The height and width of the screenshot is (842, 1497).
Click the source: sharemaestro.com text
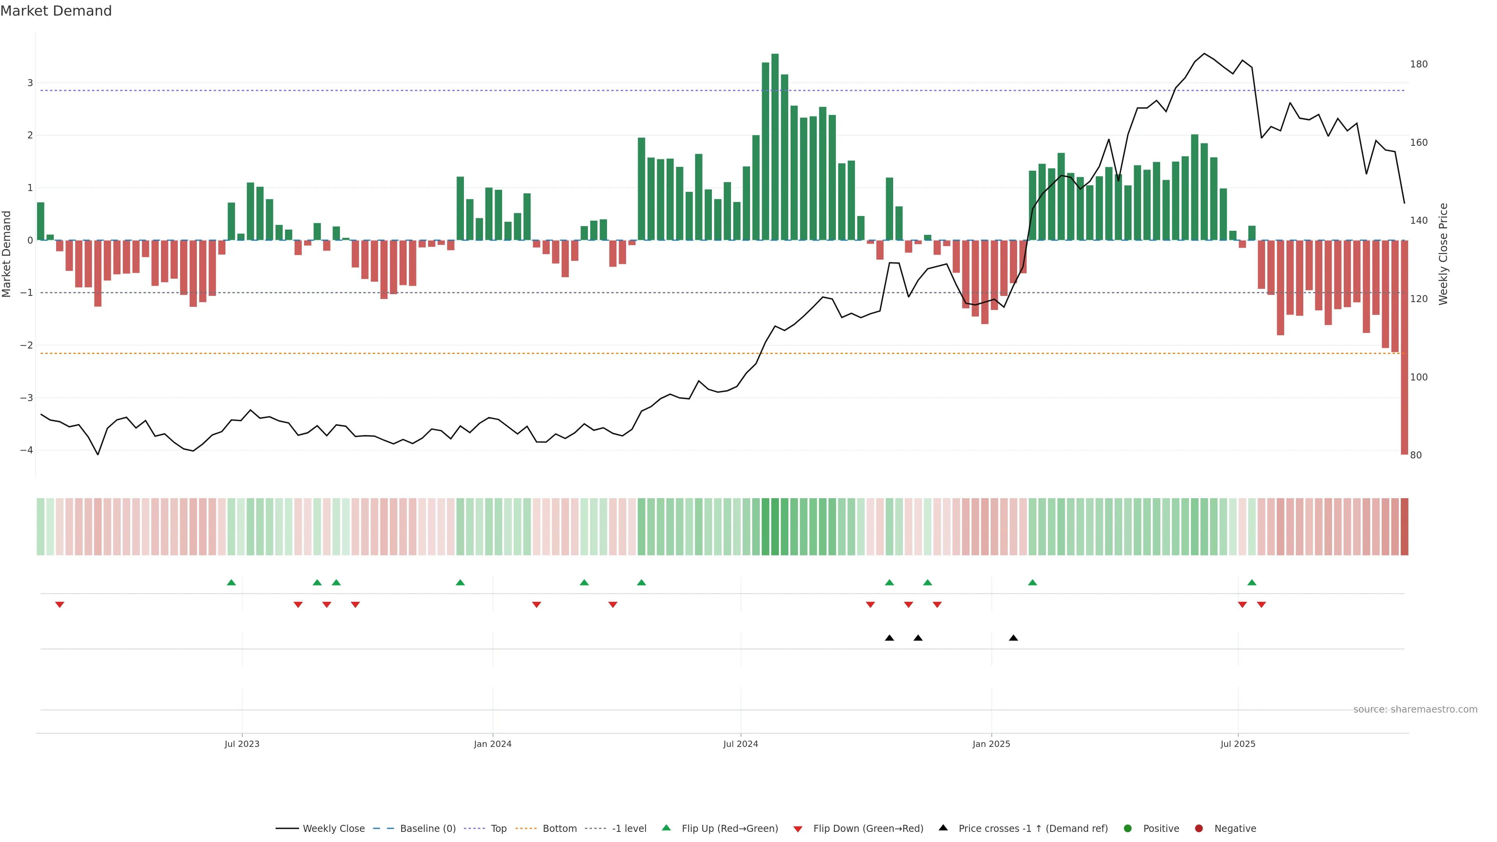click(x=1415, y=709)
